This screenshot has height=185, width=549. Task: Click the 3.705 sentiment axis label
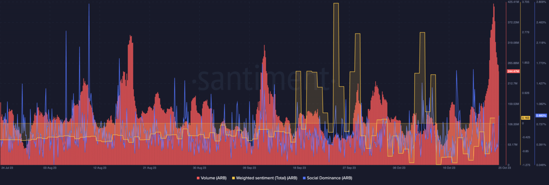(525, 2)
